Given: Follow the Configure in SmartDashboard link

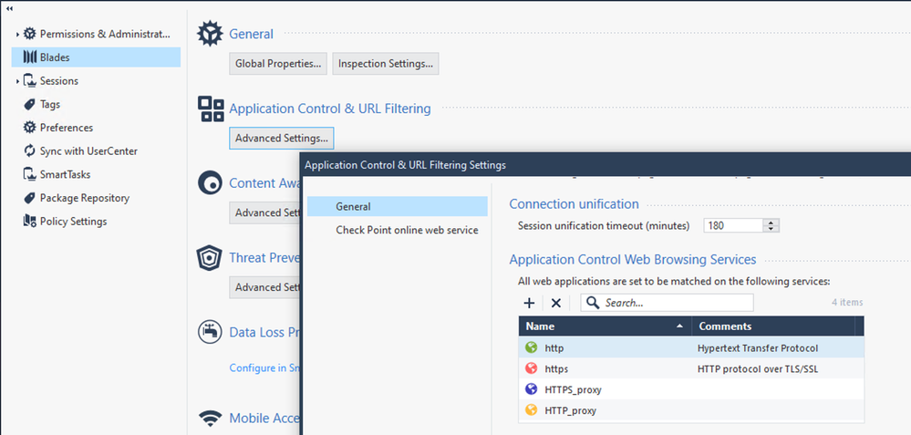Looking at the screenshot, I should pyautogui.click(x=265, y=368).
